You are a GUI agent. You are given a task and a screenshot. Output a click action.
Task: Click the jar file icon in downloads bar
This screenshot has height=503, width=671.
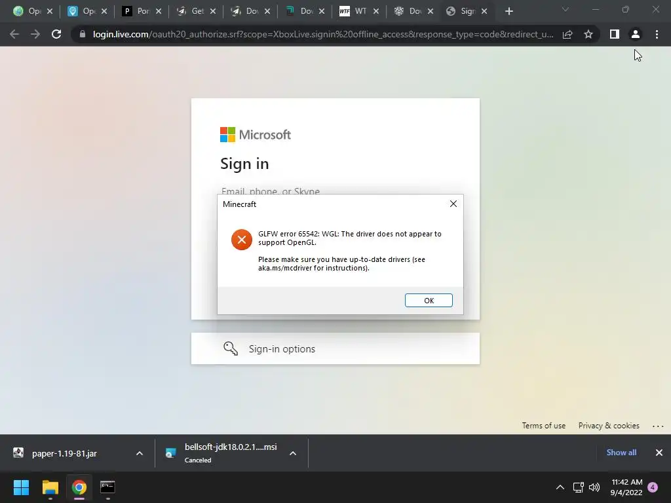coord(18,453)
